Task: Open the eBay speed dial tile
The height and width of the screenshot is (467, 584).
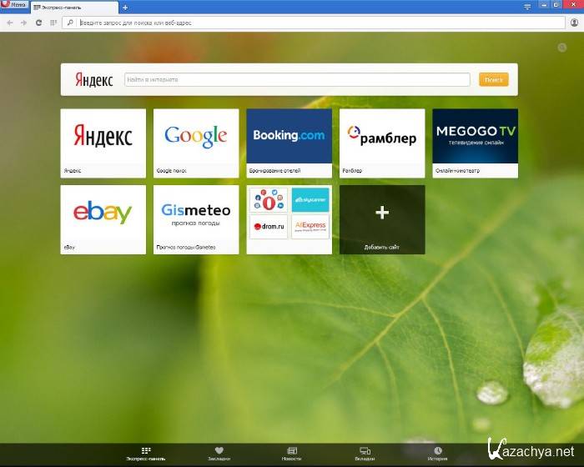Action: [x=103, y=213]
